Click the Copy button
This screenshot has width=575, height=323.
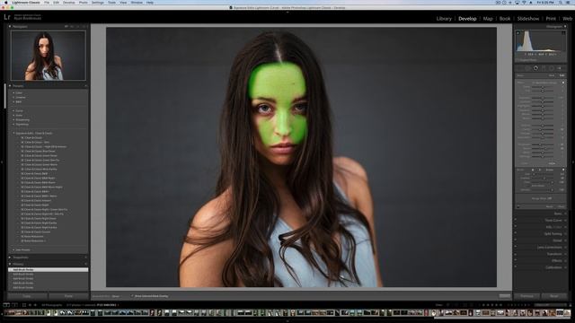tap(27, 296)
